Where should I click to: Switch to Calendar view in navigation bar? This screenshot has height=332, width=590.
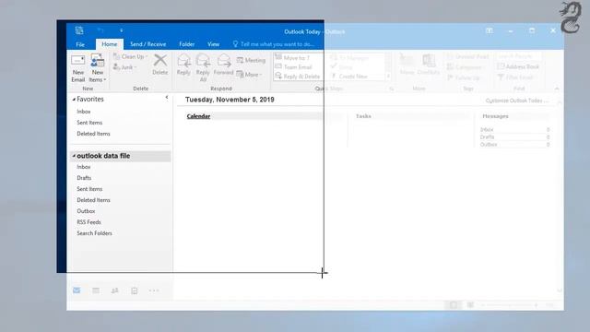coord(96,290)
